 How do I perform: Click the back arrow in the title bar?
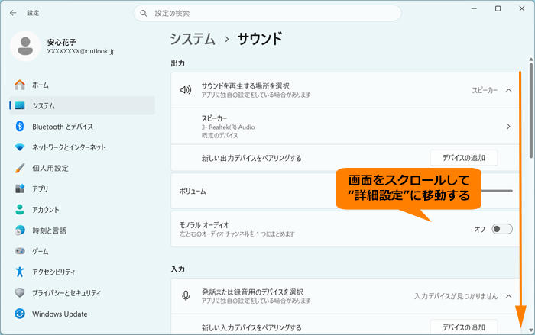13,13
